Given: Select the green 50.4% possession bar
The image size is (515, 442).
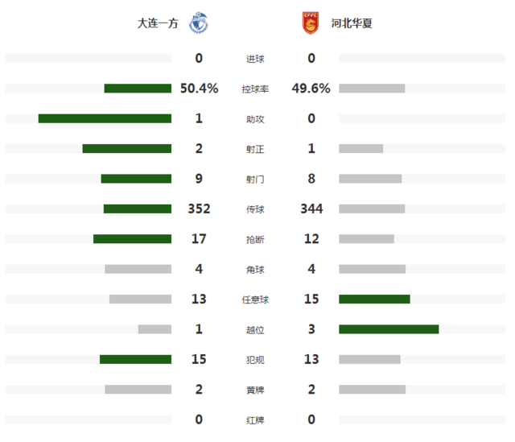Looking at the screenshot, I should click(138, 89).
